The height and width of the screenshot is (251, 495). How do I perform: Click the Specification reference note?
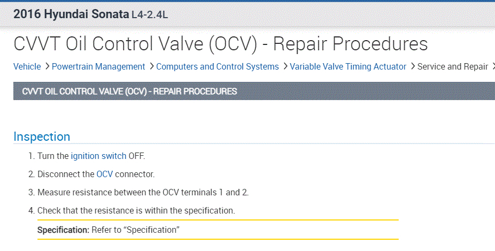pos(108,230)
